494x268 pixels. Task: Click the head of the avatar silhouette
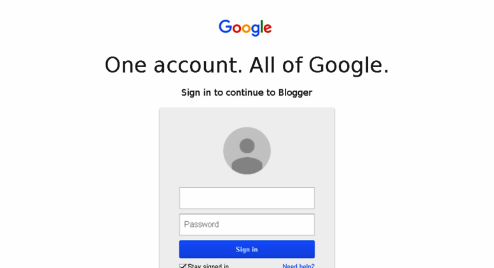[247, 146]
